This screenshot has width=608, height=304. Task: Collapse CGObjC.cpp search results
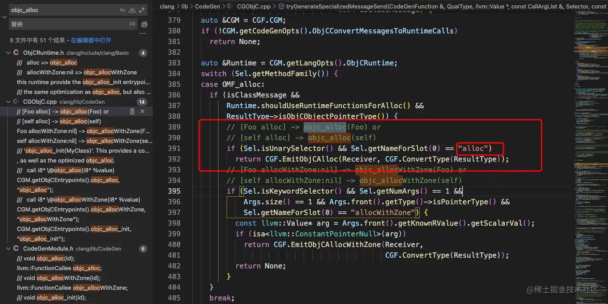pos(8,101)
